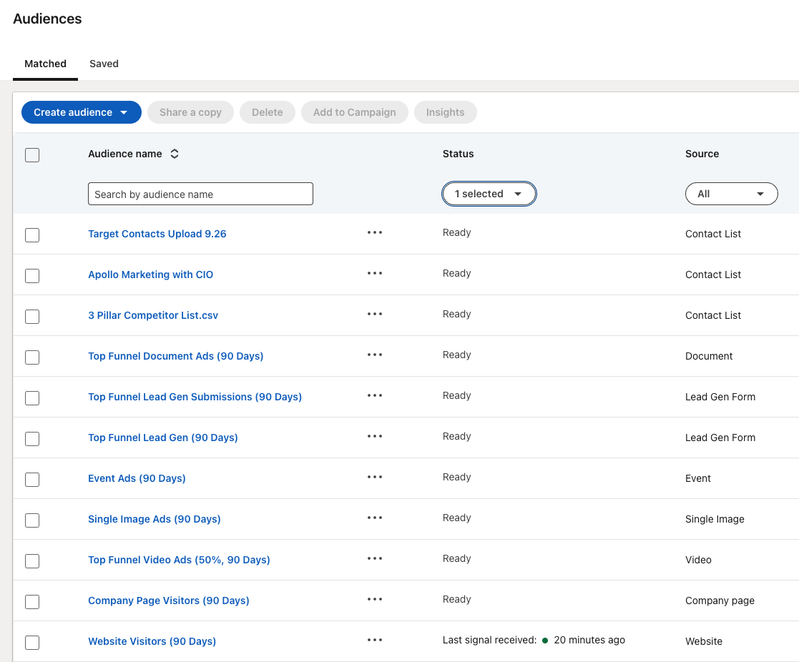Click the Search by audience name field
The height and width of the screenshot is (662, 799).
click(x=200, y=194)
